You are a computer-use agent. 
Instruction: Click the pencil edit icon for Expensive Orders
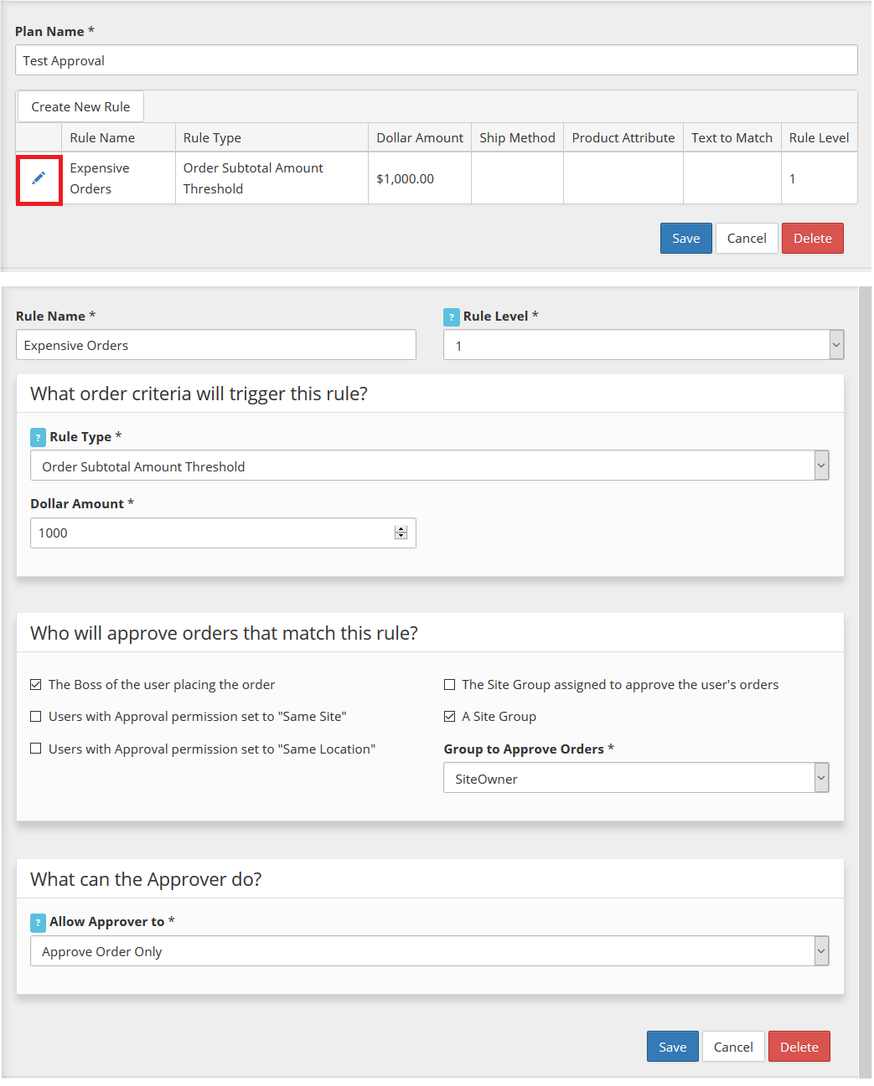point(39,178)
